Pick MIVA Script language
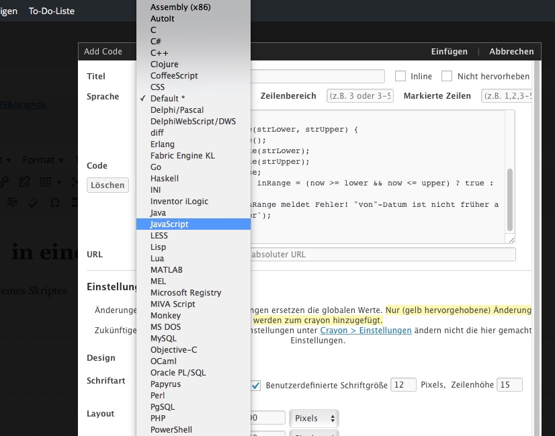 (x=194, y=304)
